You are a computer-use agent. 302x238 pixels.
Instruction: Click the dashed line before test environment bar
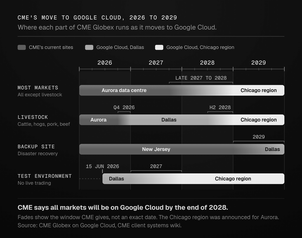click(90, 179)
